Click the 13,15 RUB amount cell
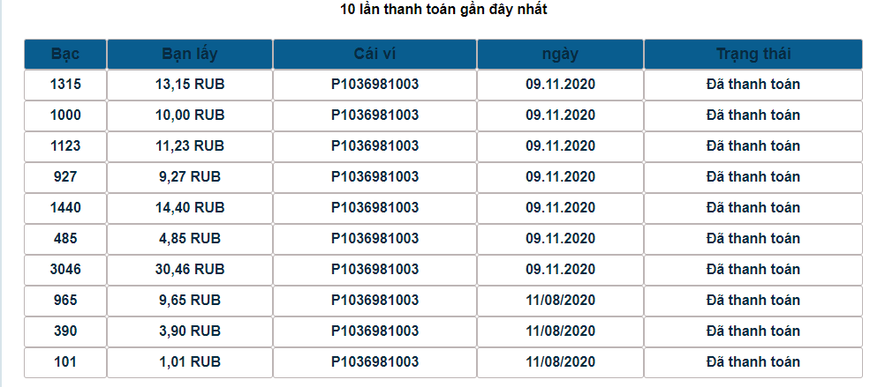This screenshot has width=885, height=387. click(x=190, y=85)
